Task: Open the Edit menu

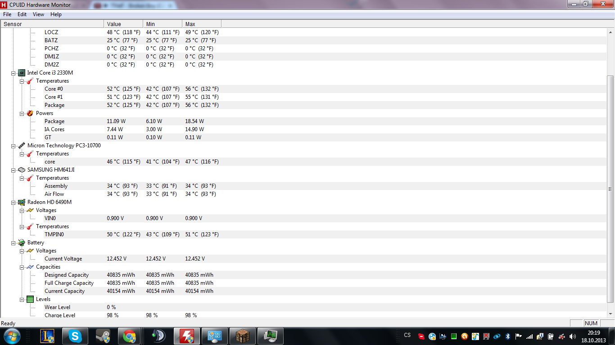Action: click(22, 14)
